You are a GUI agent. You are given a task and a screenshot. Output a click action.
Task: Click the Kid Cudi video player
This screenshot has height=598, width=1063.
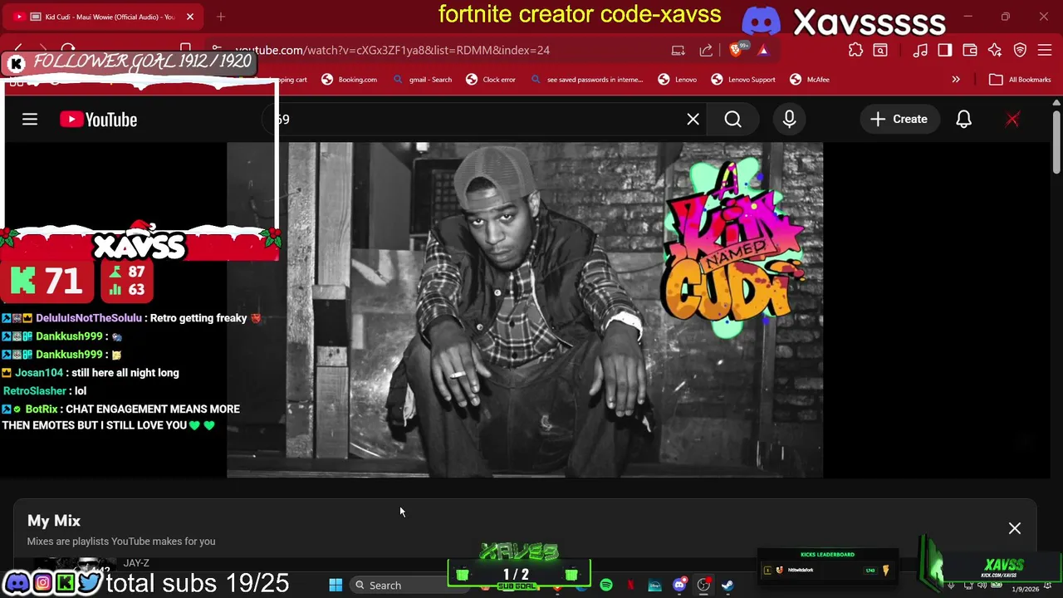pos(525,310)
